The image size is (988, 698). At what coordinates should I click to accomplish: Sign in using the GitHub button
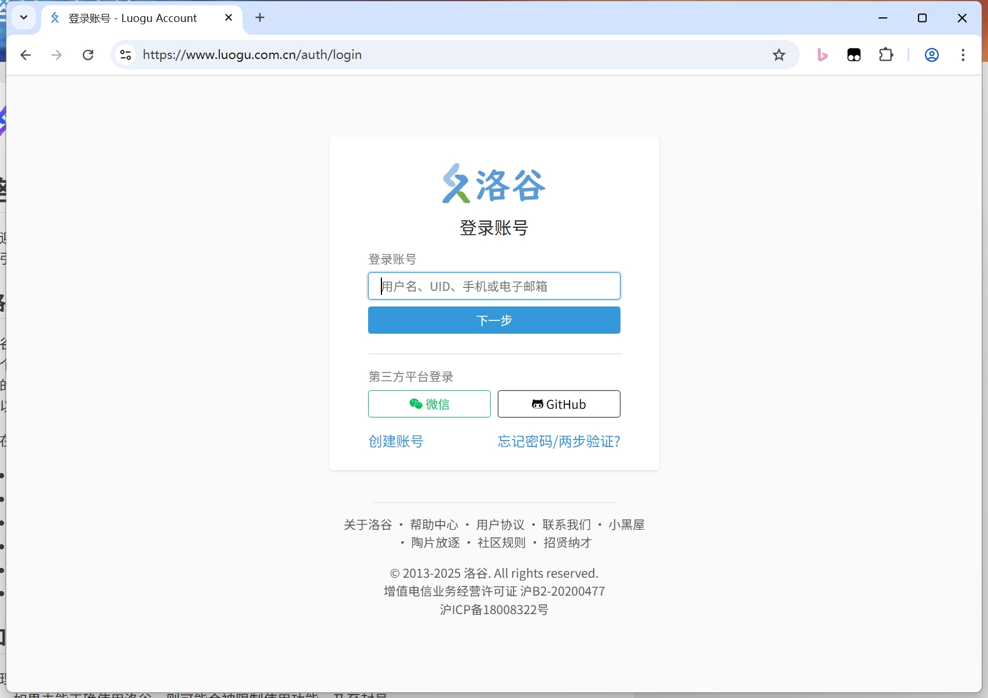point(559,404)
